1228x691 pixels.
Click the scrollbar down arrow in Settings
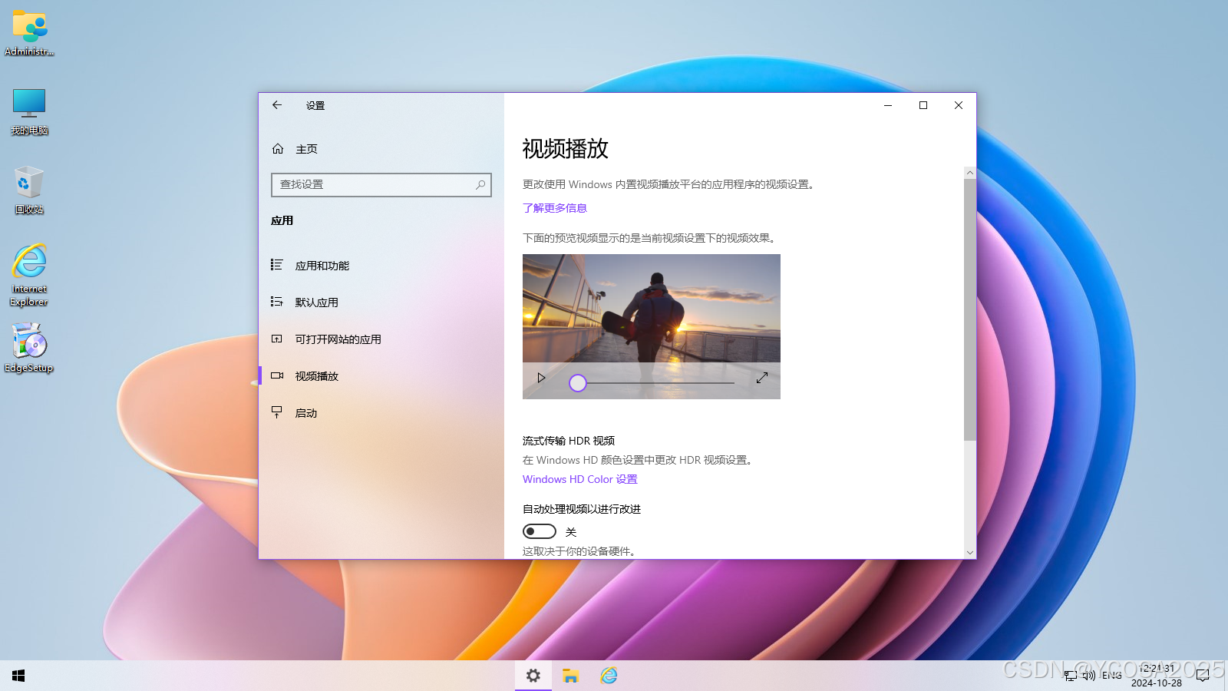(x=970, y=552)
